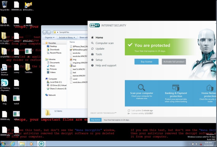
Task: Select license Shortcut desktop icon
Action: pos(4,70)
